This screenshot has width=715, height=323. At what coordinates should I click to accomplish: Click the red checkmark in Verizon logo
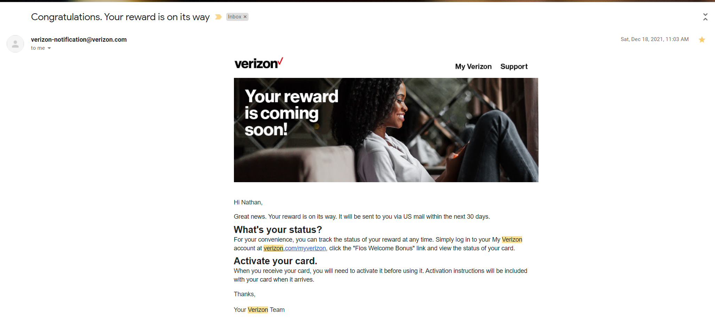[281, 61]
